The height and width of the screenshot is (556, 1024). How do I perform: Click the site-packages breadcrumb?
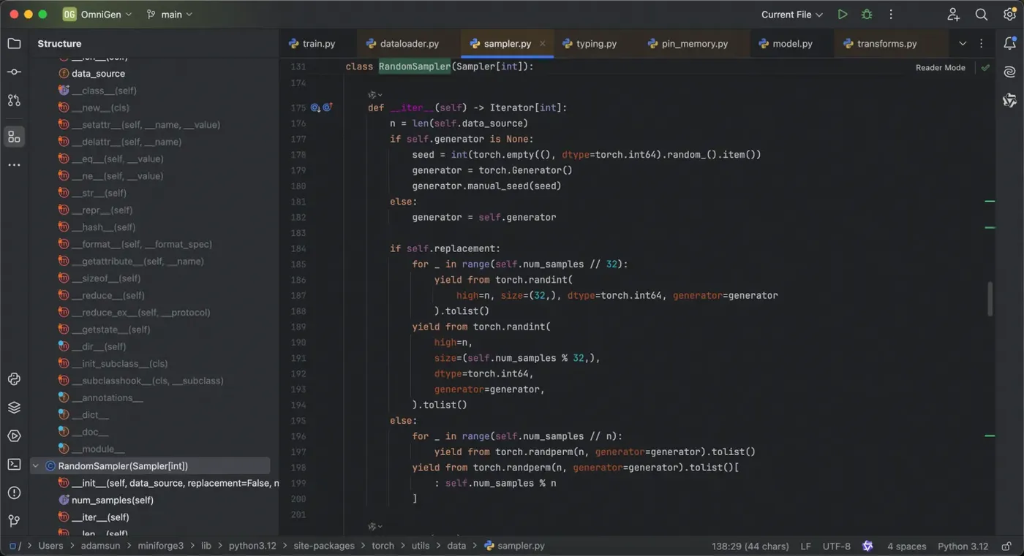tap(324, 546)
